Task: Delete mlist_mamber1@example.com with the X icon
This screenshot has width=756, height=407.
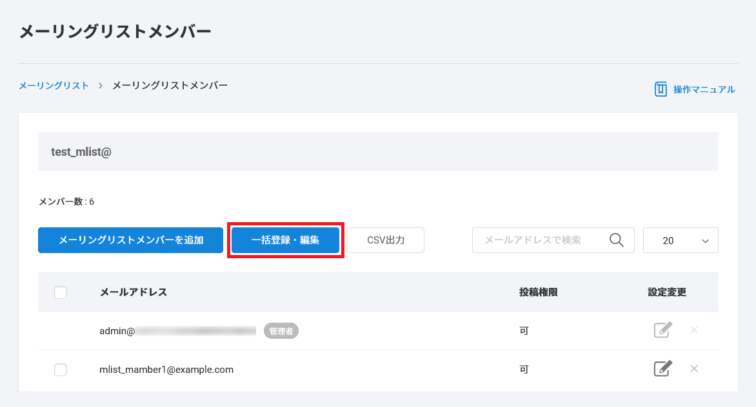Action: [x=694, y=369]
